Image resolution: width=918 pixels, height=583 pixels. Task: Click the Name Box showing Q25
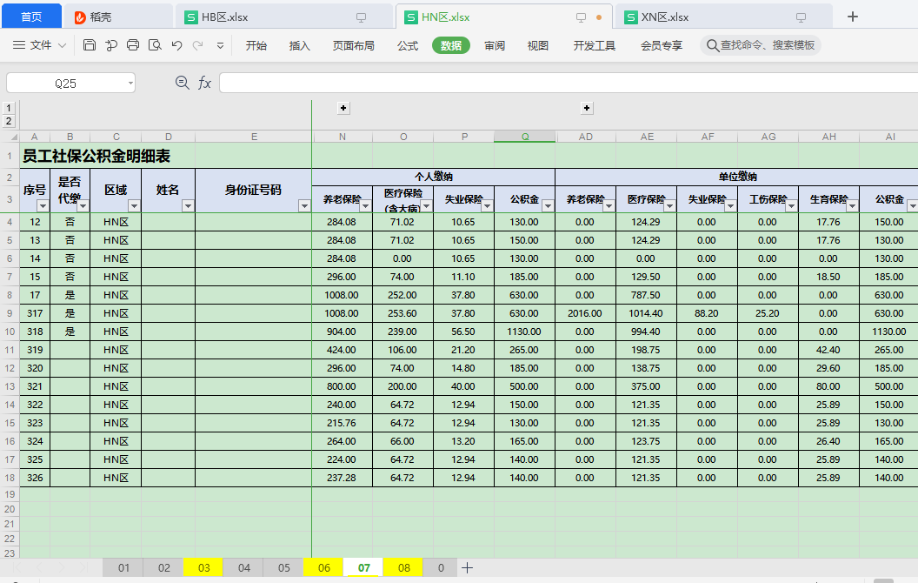[65, 84]
